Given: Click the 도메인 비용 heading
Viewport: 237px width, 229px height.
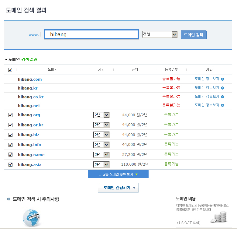Looking at the screenshot, I should (x=186, y=199).
